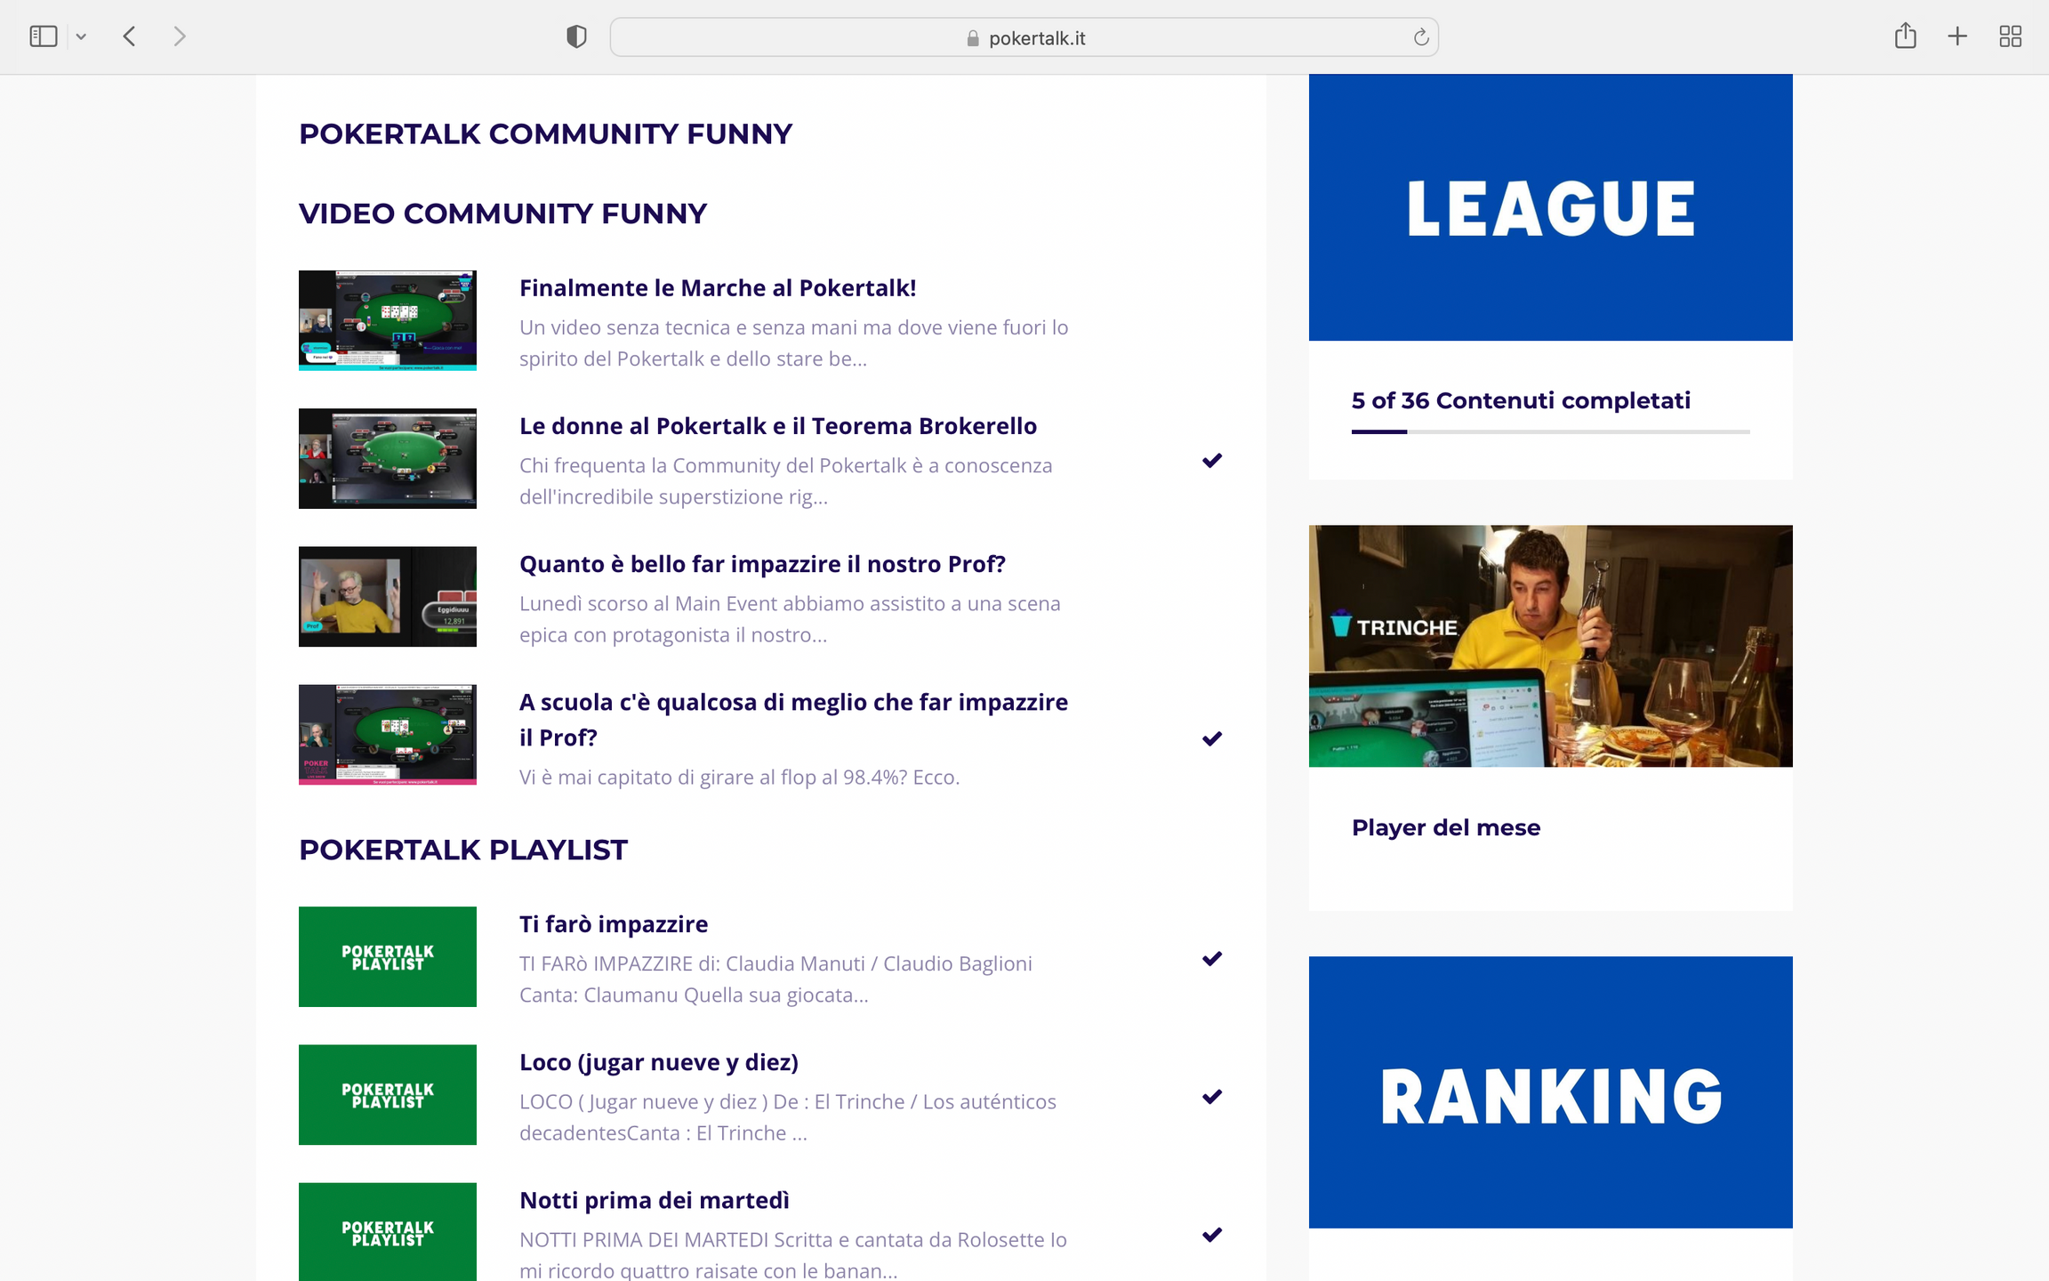Open Finalmente le Marche al Pokertalk link
The height and width of the screenshot is (1281, 2049).
717,288
